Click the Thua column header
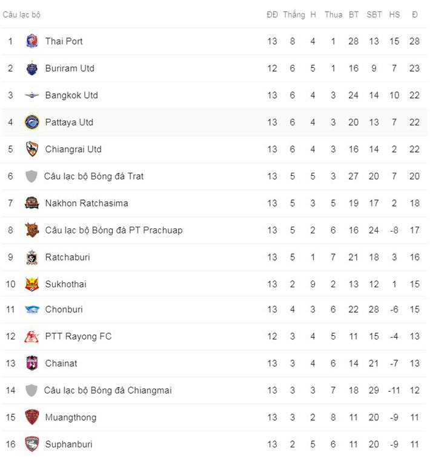430x457 pixels. pyautogui.click(x=333, y=15)
